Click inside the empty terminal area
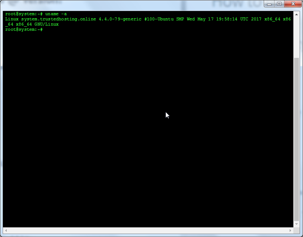303x237 pixels. point(148,130)
